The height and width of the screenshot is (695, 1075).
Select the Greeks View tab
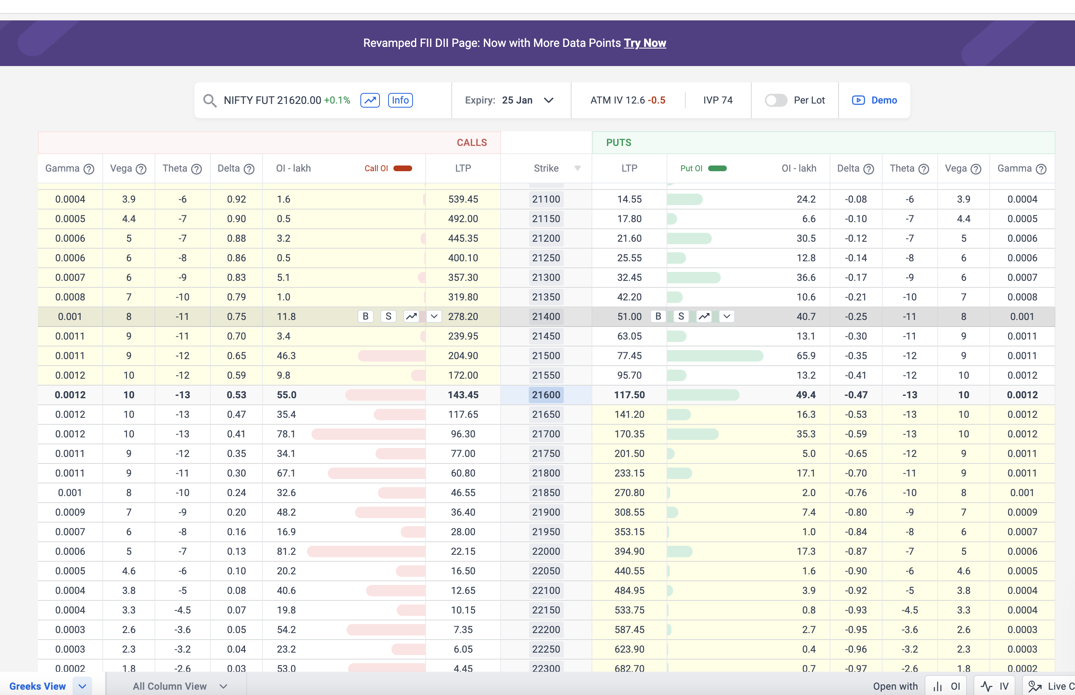pyautogui.click(x=38, y=686)
